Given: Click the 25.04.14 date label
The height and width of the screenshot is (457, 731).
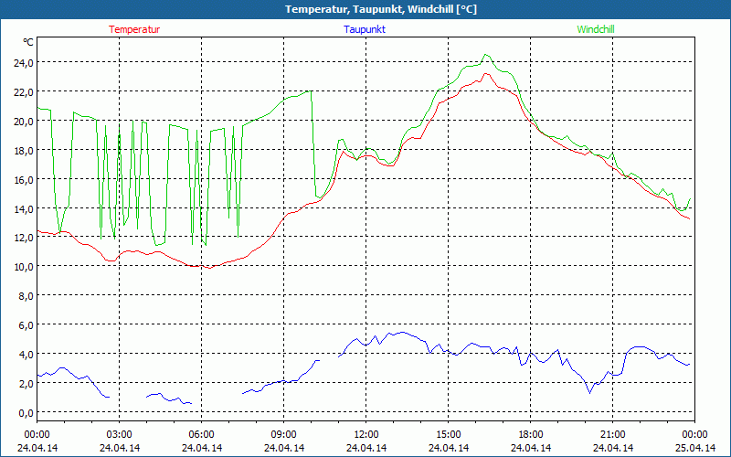Looking at the screenshot, I should (695, 448).
